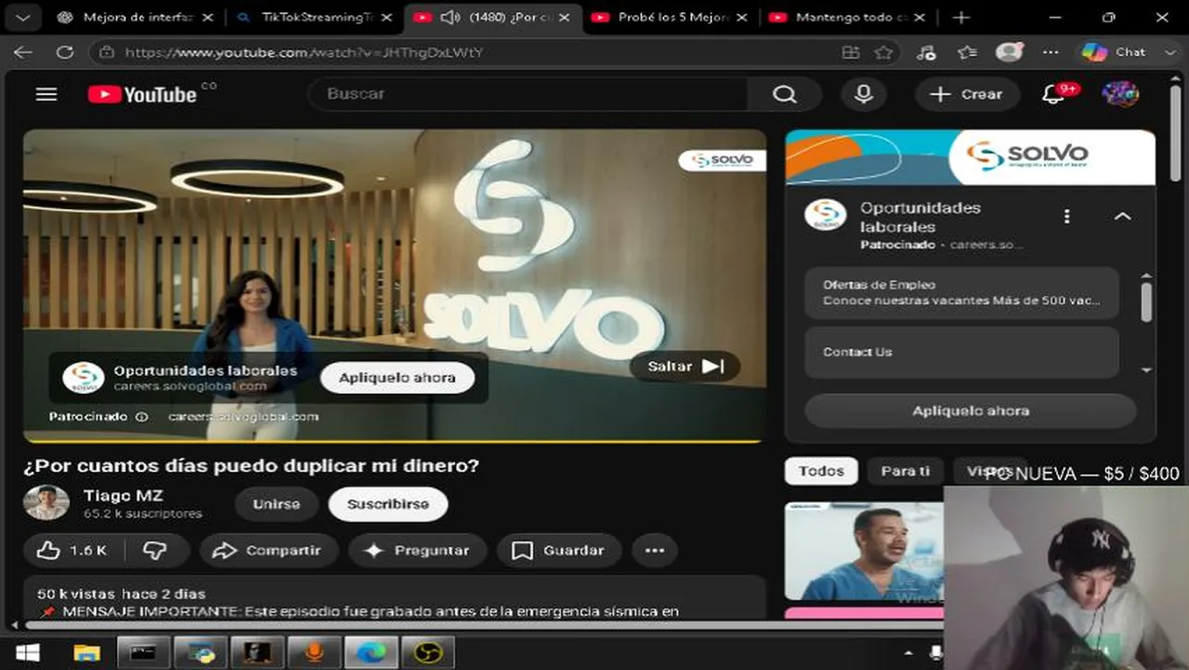1189x670 pixels.
Task: Open the orange microphone app in taskbar
Action: point(314,652)
